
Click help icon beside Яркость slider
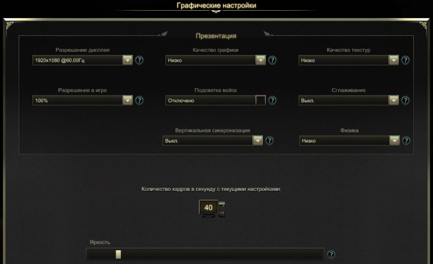pos(331,254)
